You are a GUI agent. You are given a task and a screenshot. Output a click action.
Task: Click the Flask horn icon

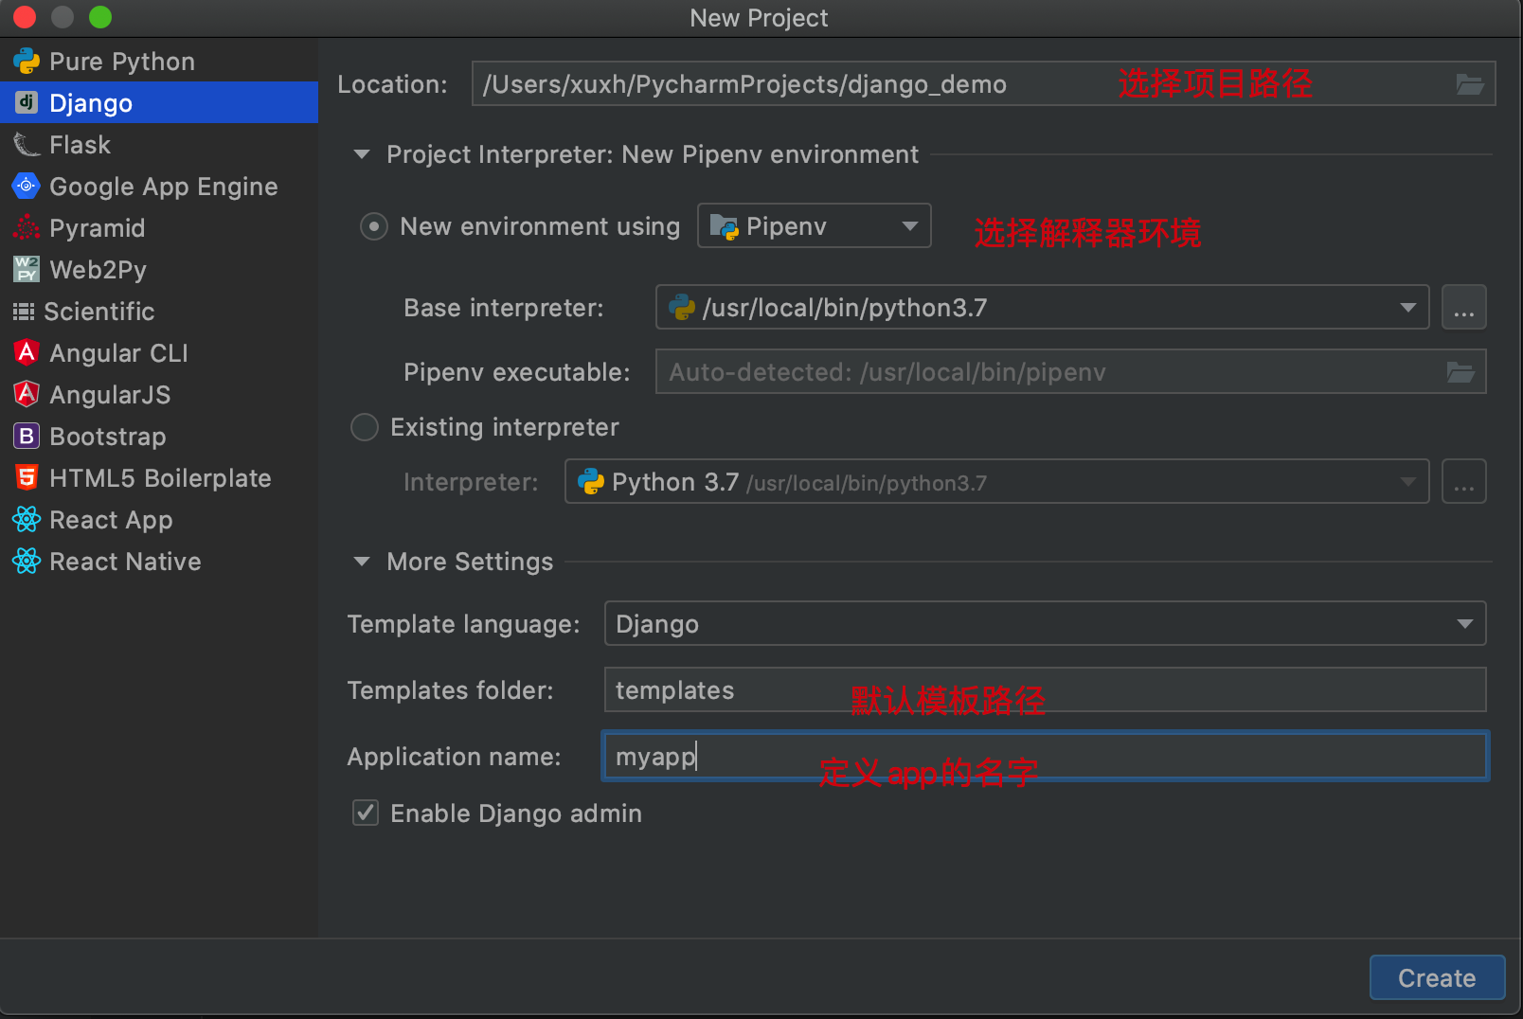(27, 145)
